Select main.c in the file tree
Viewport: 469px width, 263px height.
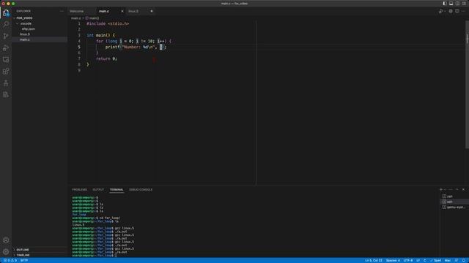coord(25,39)
